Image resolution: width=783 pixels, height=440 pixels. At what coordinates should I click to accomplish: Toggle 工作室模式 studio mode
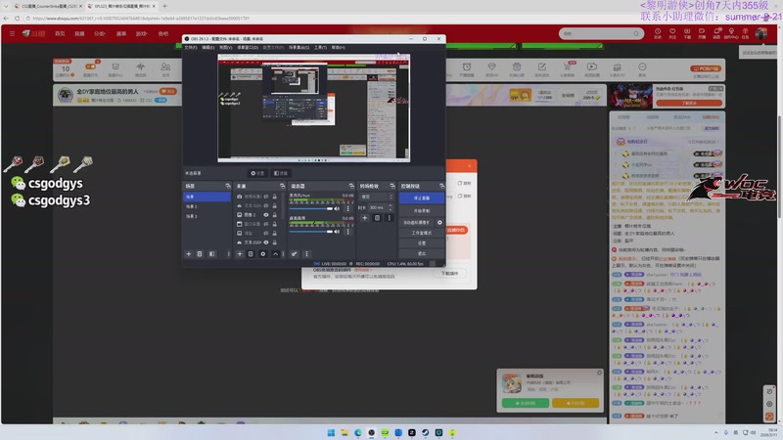[422, 233]
